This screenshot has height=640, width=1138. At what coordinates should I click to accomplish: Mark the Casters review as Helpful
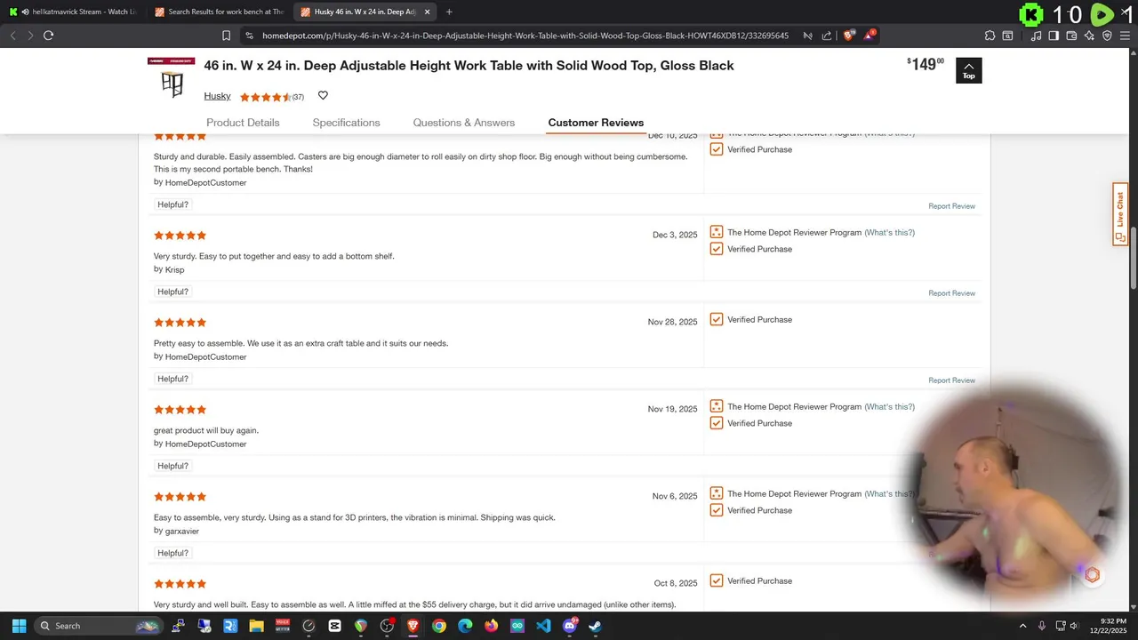(x=172, y=204)
